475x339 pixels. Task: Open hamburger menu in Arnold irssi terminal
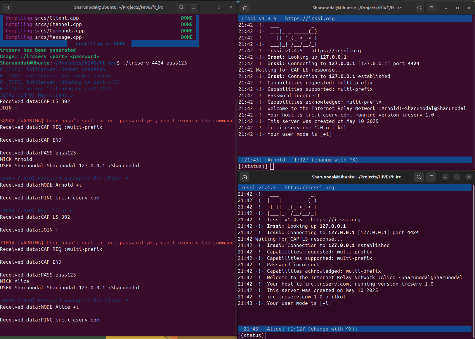[x=432, y=8]
